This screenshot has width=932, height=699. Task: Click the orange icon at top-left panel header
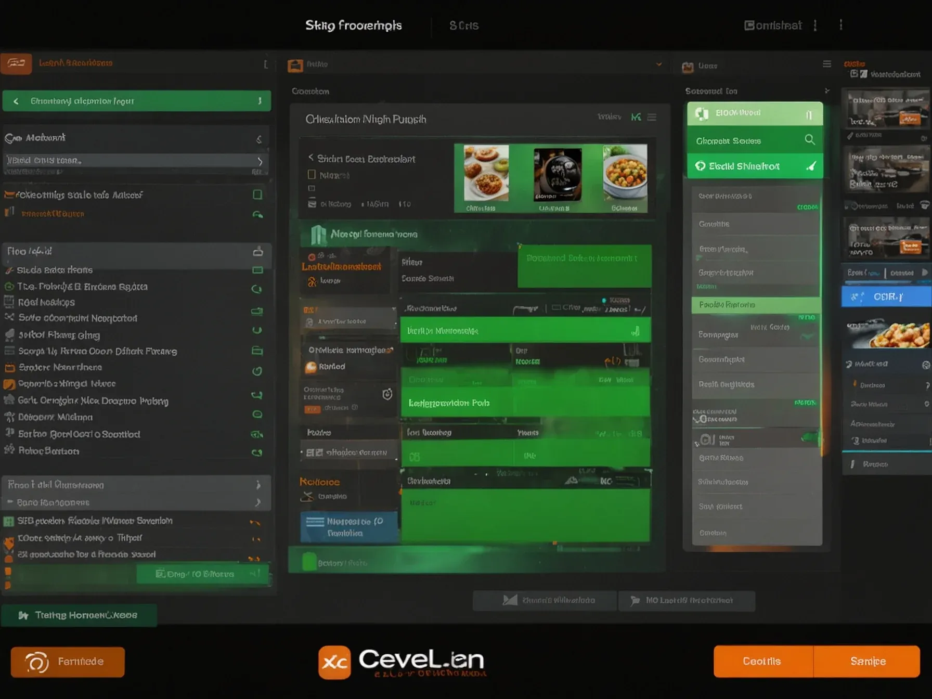(x=16, y=63)
